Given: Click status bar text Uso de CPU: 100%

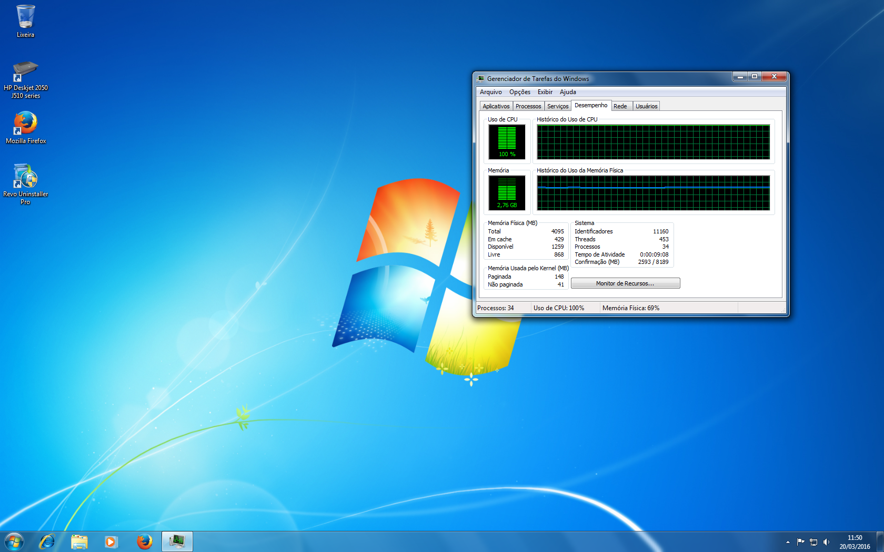Looking at the screenshot, I should (x=558, y=308).
